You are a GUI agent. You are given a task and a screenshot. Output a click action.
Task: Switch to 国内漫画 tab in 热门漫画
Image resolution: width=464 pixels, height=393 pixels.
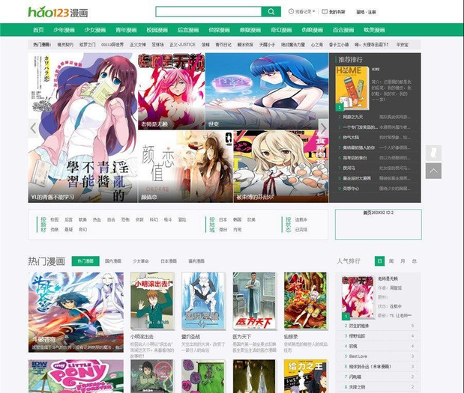coord(115,261)
